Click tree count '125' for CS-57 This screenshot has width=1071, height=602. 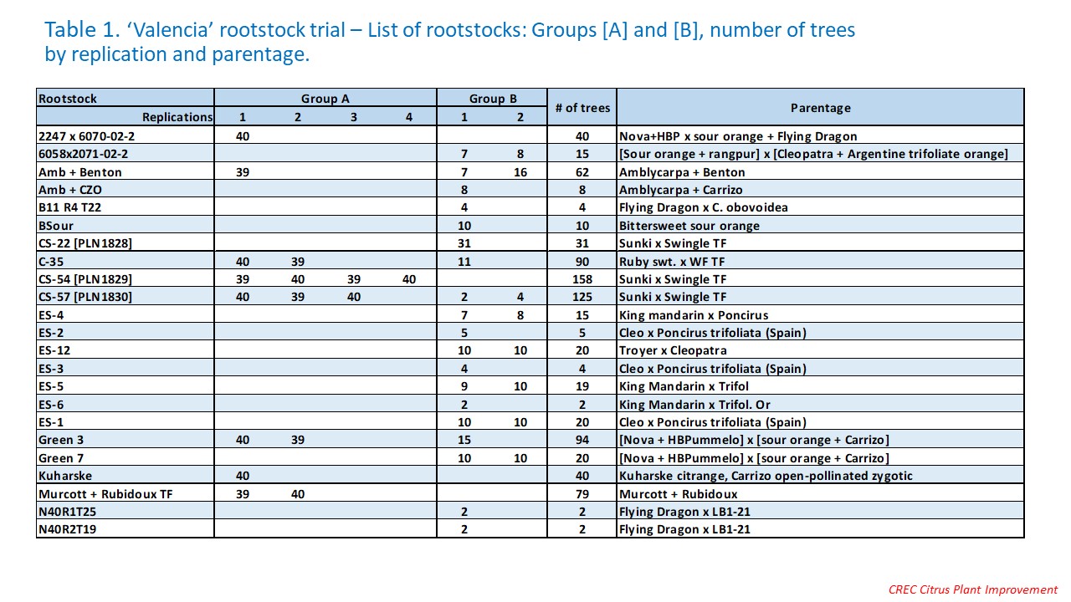[582, 297]
